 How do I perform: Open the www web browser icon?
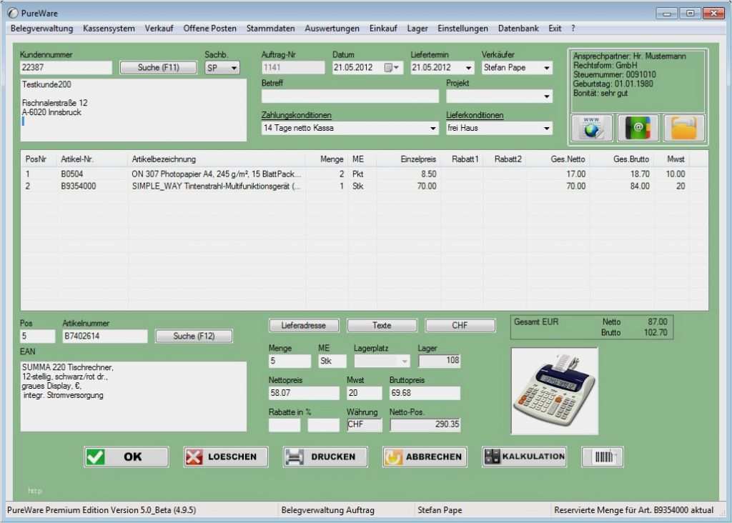pyautogui.click(x=593, y=128)
